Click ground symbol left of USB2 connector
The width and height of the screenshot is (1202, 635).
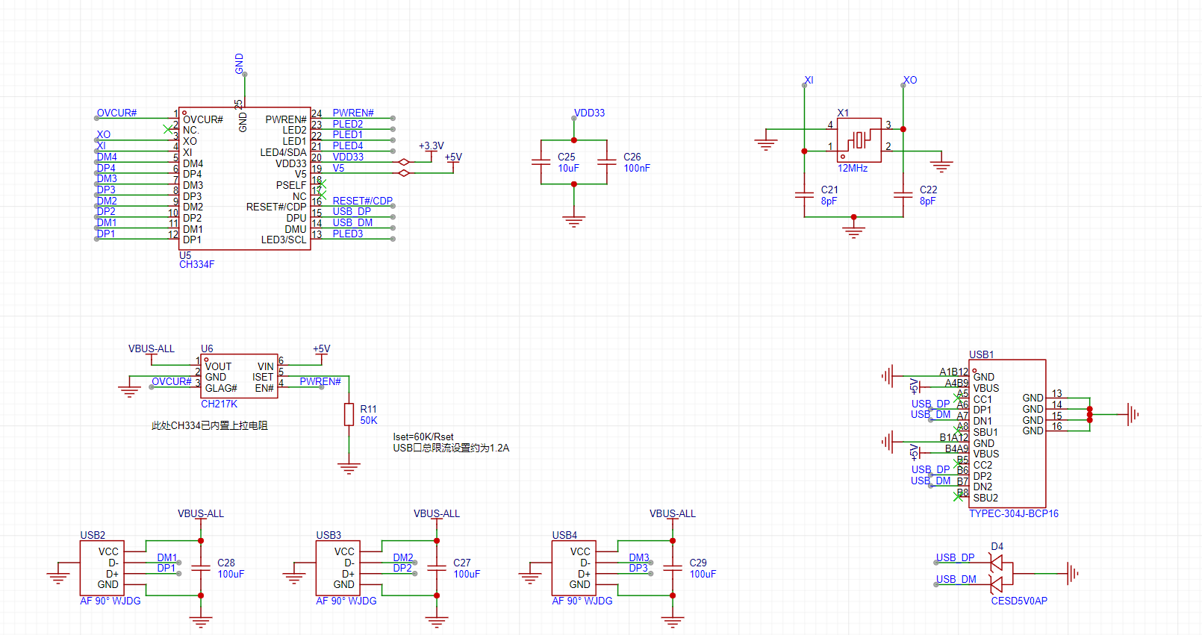click(58, 577)
